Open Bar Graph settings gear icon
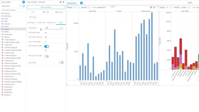This screenshot has height=112, width=199. click(61, 2)
